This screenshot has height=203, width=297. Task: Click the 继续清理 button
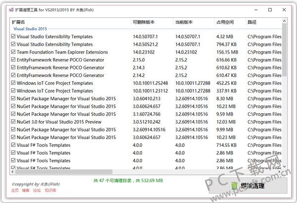tap(248, 186)
